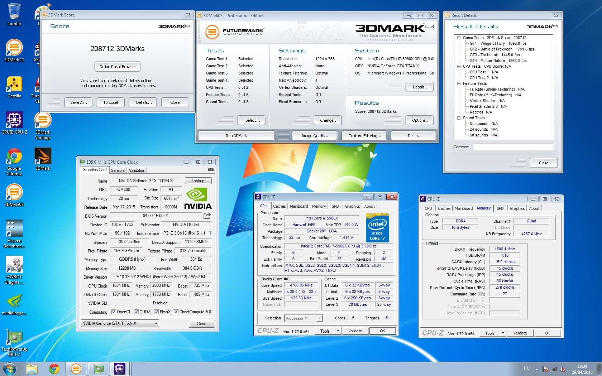The image size is (602, 376).
Task: Switch to GPU-Z in the taskbar
Action: click(x=98, y=369)
